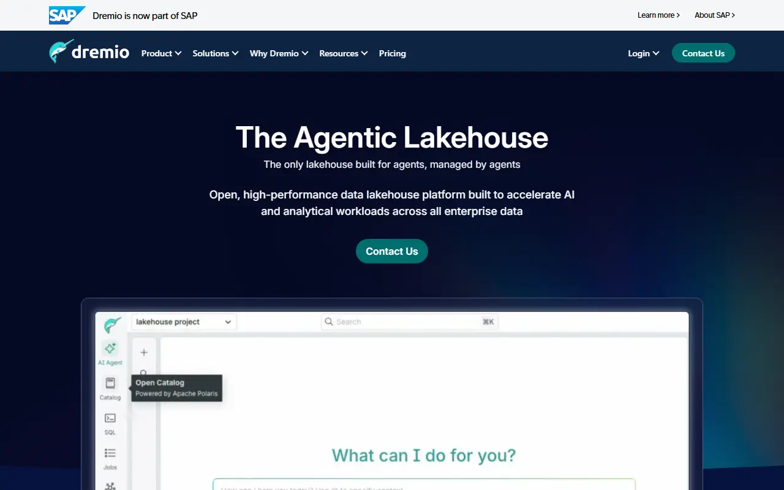Click the Contact Us button below the headline
Viewport: 784px width, 490px height.
pyautogui.click(x=392, y=251)
